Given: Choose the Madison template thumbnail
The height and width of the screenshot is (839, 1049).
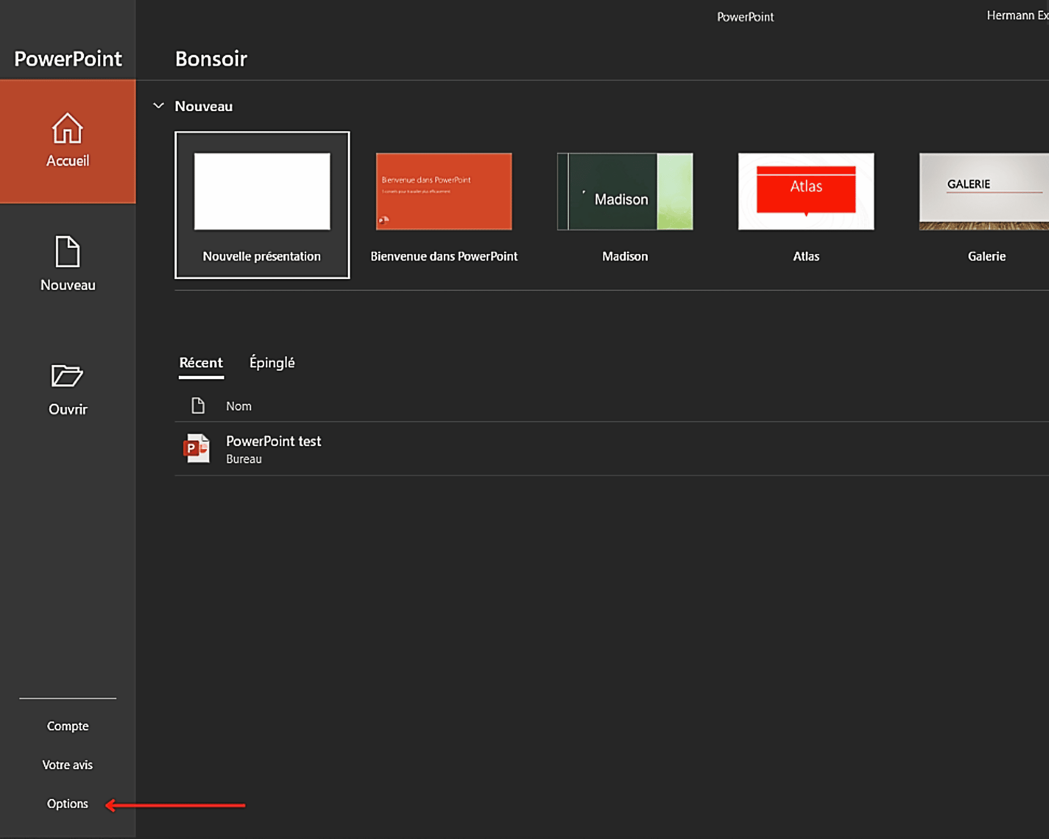Looking at the screenshot, I should point(625,191).
